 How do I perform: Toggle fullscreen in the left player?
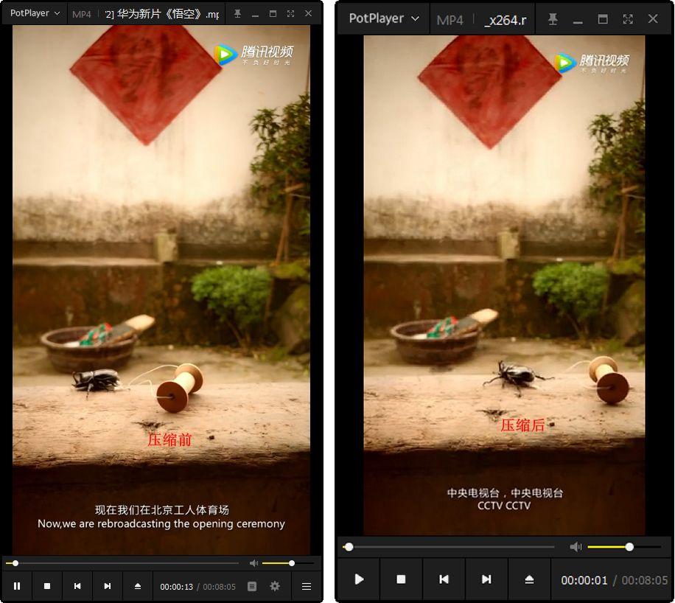click(x=290, y=14)
